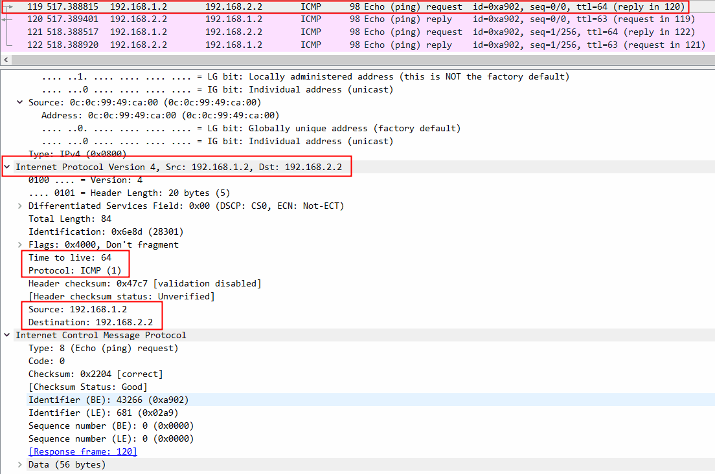Expand the Flags 0x4000 field

[x=20, y=244]
